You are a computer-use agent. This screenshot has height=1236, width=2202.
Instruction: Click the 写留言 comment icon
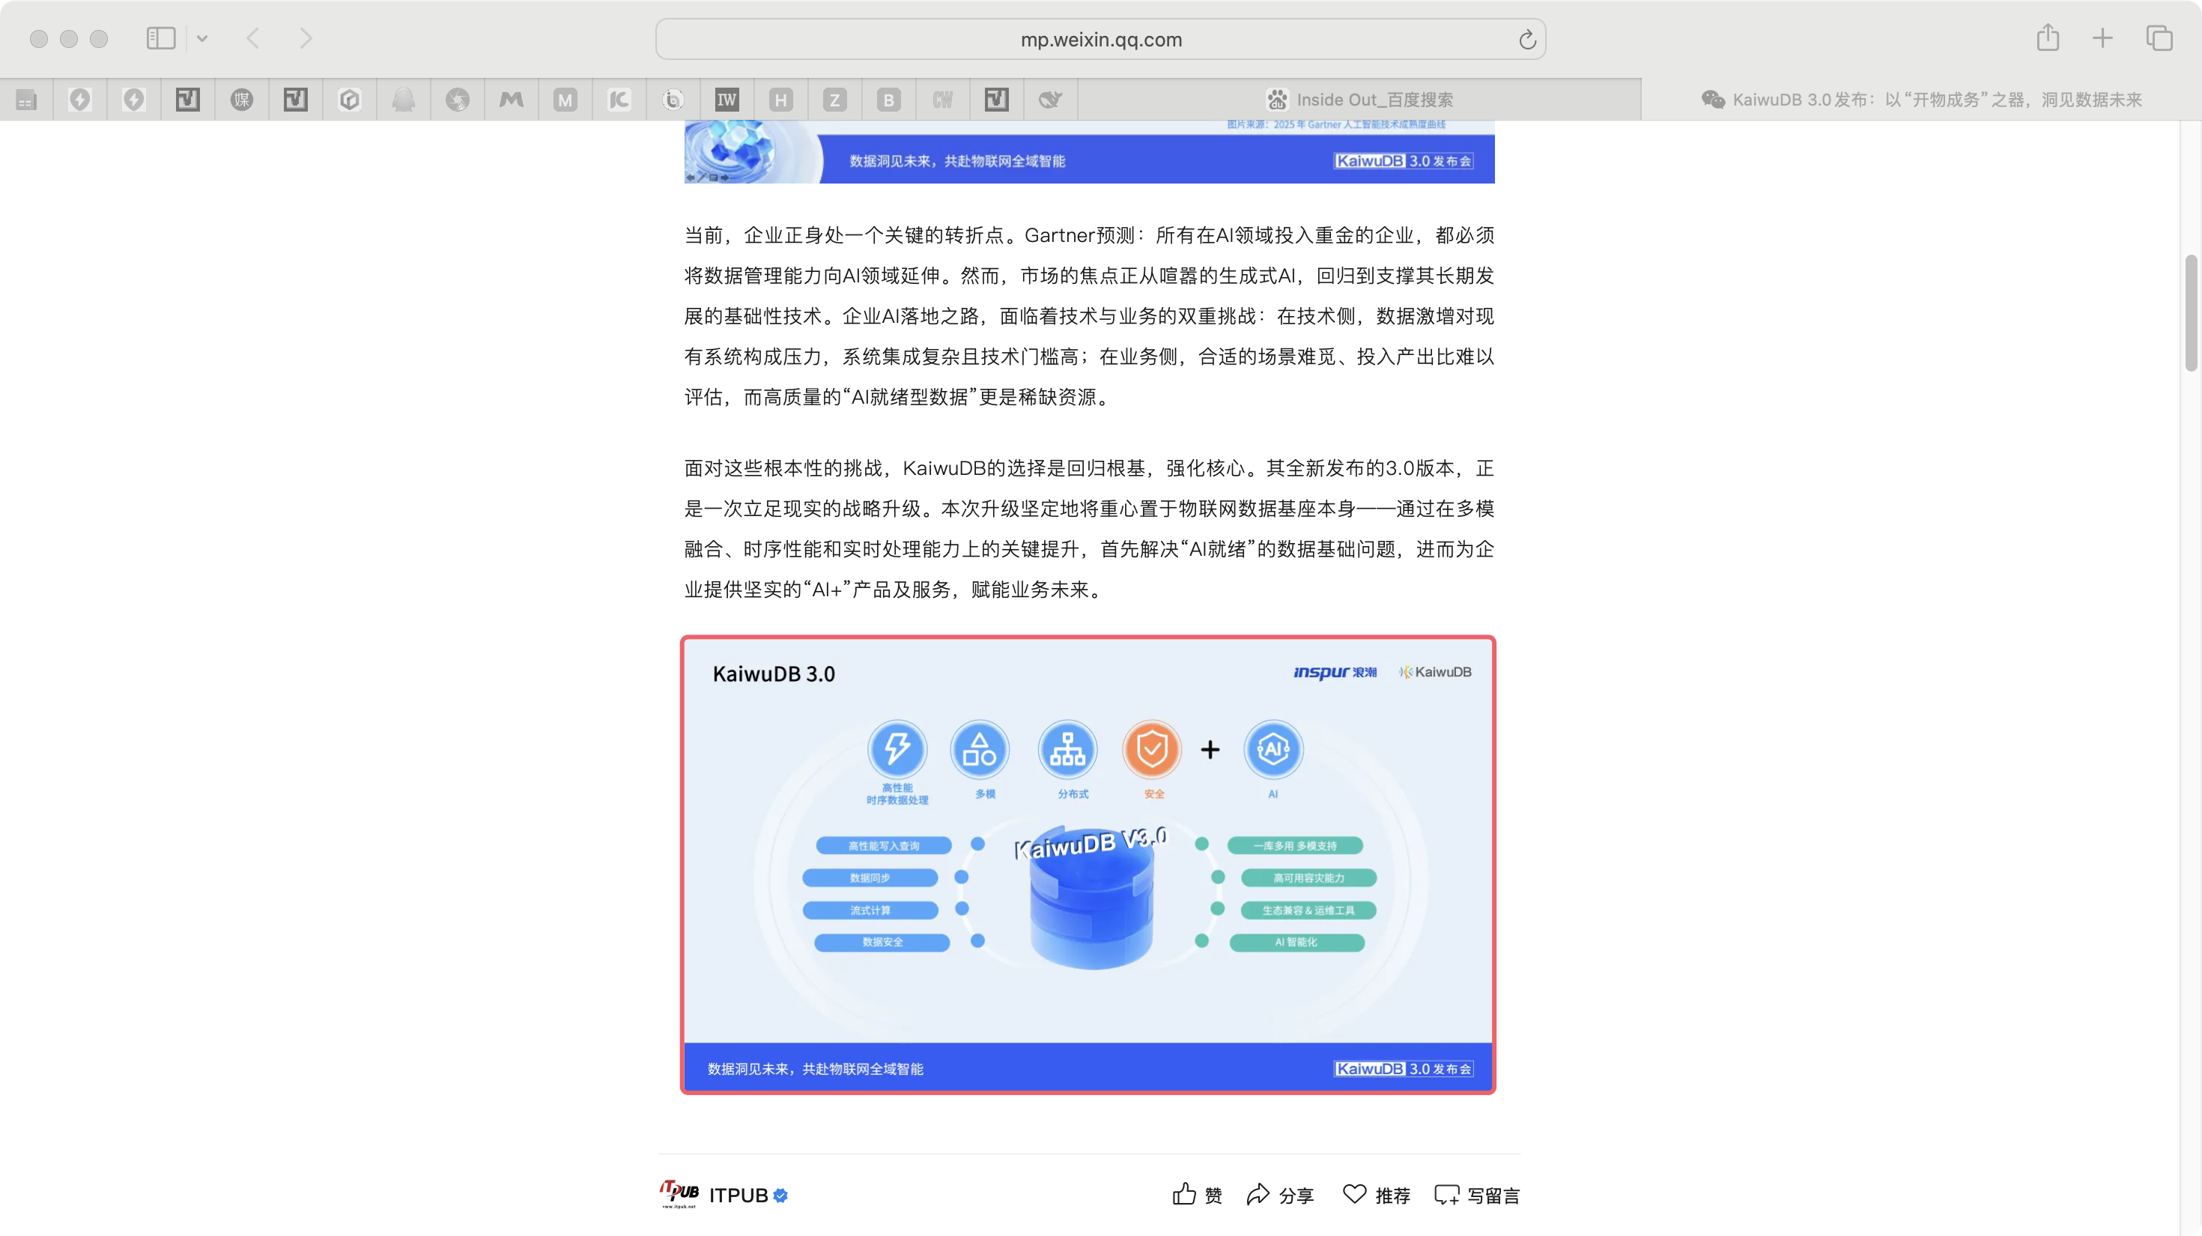point(1446,1195)
